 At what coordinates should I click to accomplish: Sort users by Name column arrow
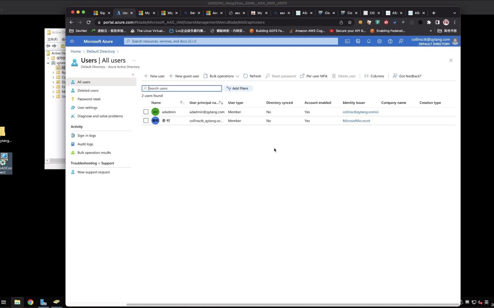[182, 103]
